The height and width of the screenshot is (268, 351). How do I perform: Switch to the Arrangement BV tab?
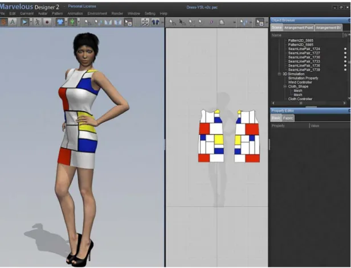328,28
